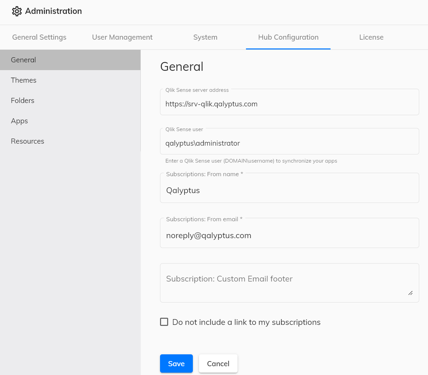Open the System tab

[205, 37]
